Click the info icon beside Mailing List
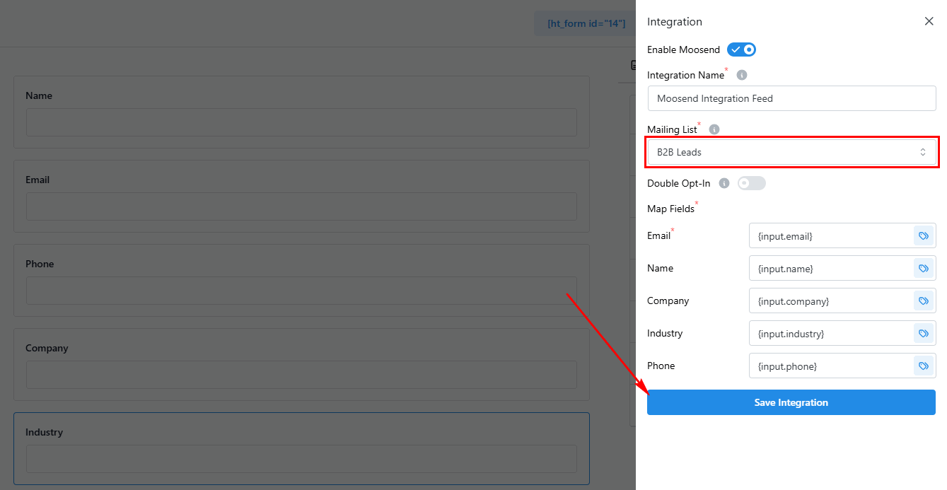Image resolution: width=947 pixels, height=490 pixels. (714, 129)
